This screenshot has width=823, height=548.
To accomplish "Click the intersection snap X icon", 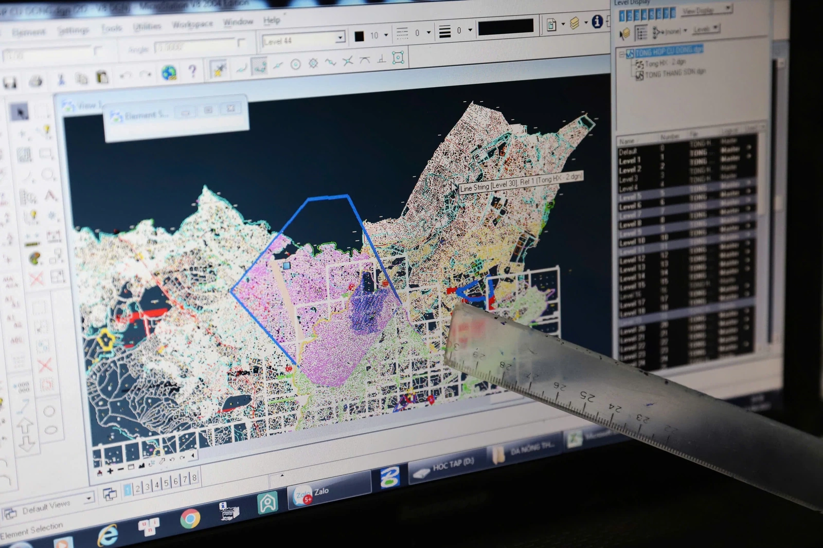I will (x=348, y=61).
